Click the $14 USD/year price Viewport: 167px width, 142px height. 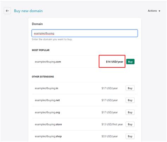point(115,62)
